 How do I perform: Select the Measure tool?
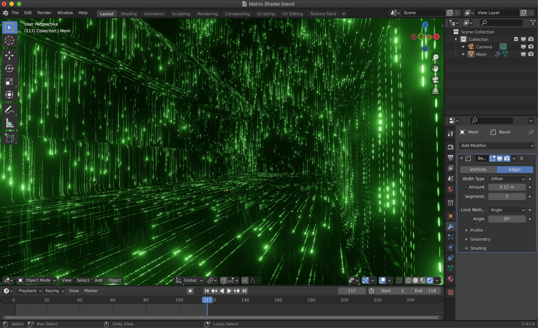pyautogui.click(x=9, y=123)
